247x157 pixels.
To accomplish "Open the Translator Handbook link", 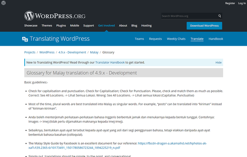I will click(x=110, y=62).
